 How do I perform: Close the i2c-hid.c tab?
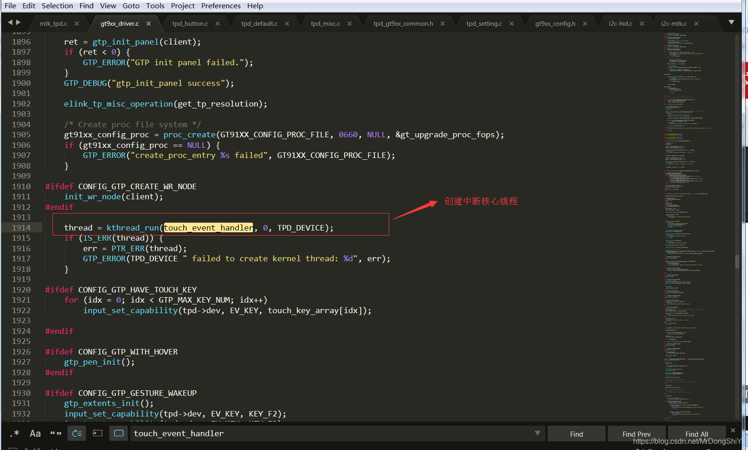[642, 23]
